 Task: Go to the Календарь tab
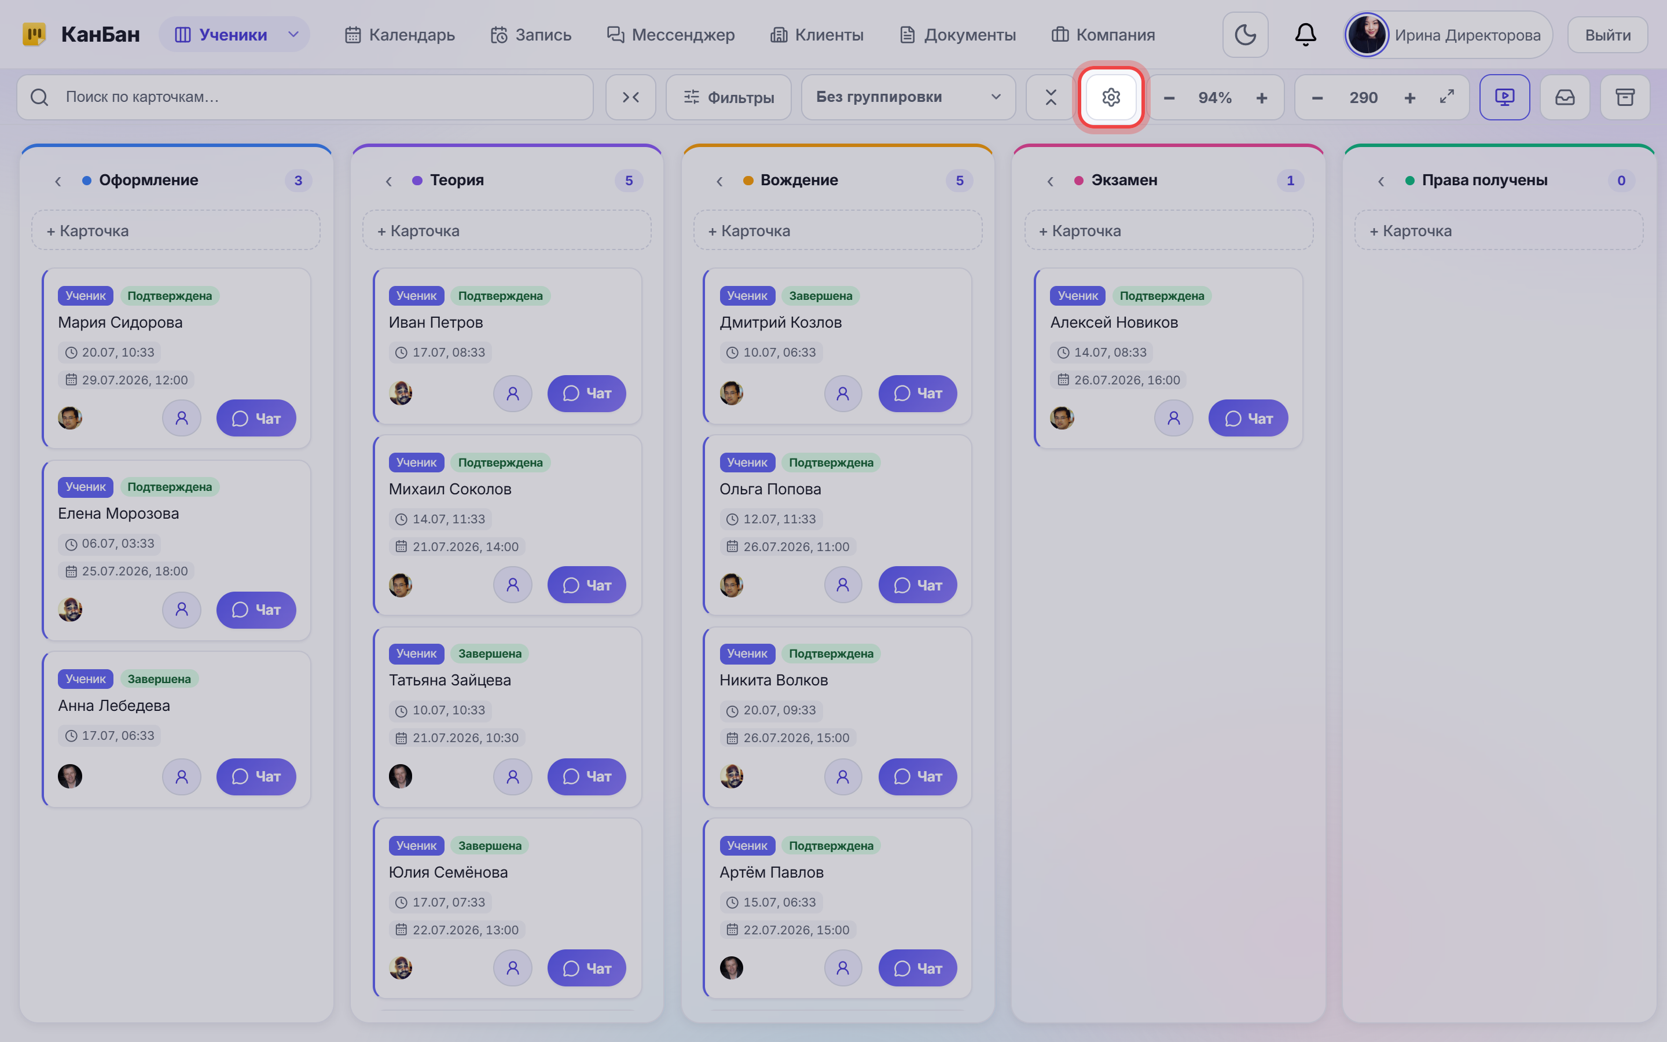[399, 35]
